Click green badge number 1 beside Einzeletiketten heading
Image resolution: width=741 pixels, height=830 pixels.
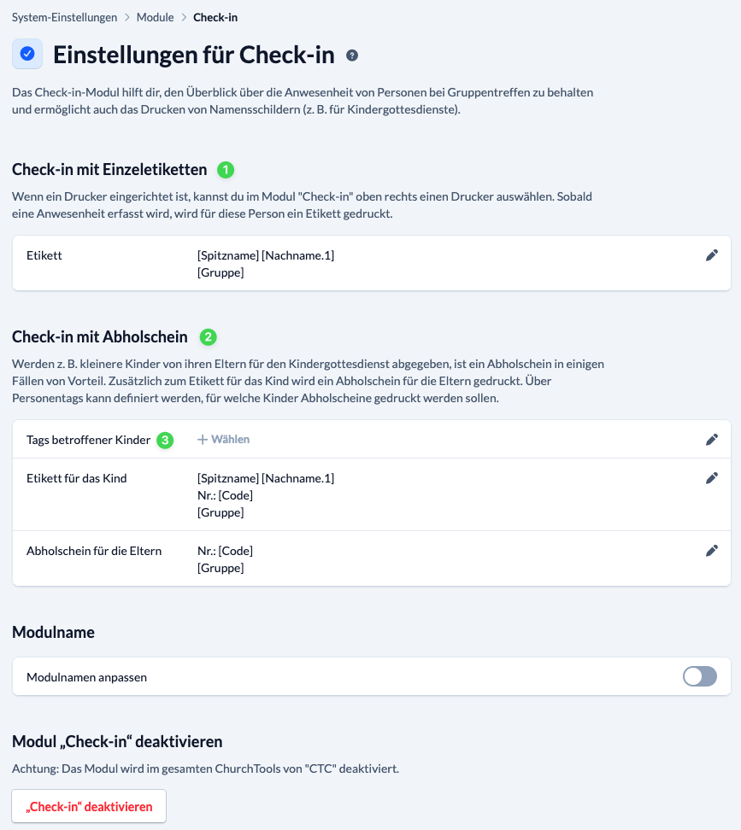coord(226,170)
